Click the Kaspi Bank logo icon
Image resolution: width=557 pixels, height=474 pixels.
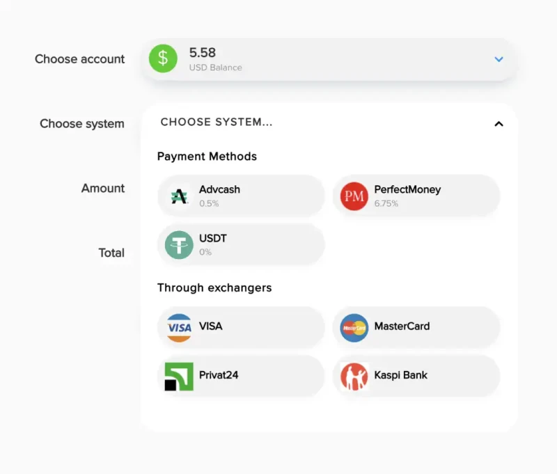tap(354, 377)
